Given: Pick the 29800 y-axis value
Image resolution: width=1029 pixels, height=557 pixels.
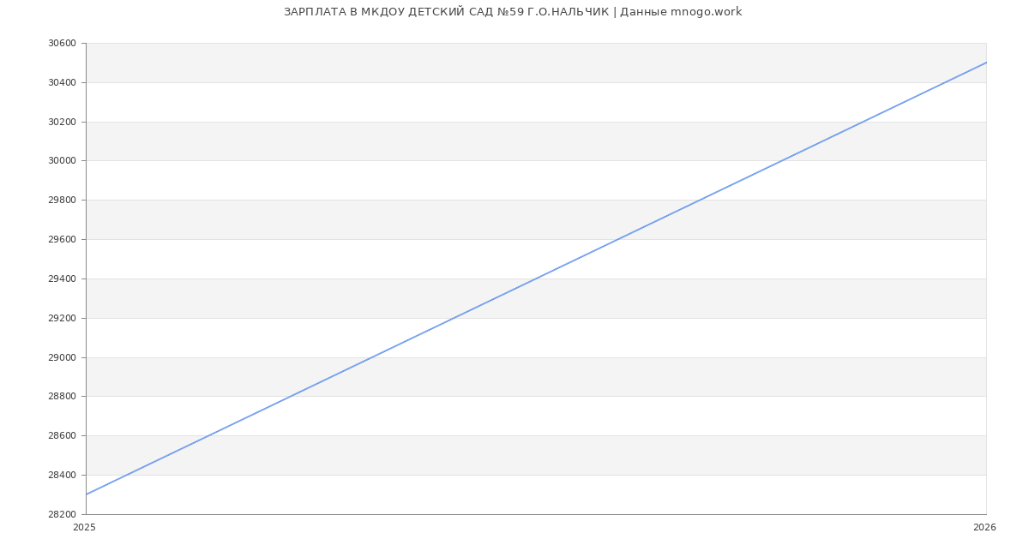Looking at the screenshot, I should click(x=62, y=201).
